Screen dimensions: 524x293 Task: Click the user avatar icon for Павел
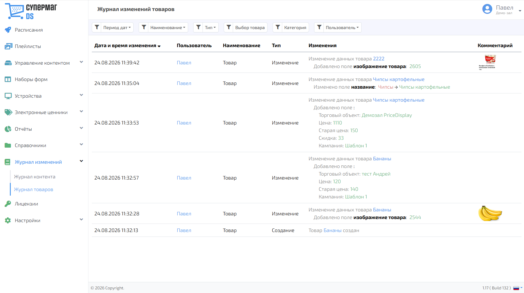coord(487,9)
